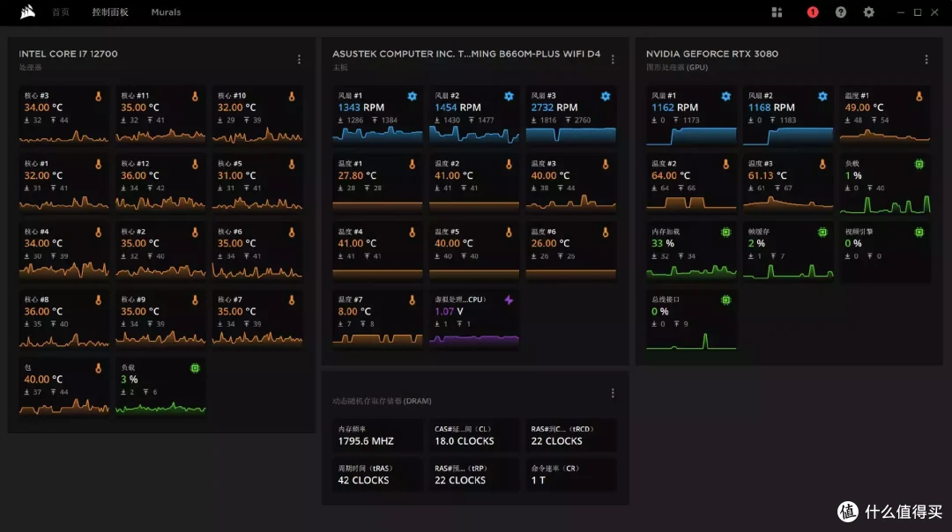The width and height of the screenshot is (952, 532).
Task: Open the dashboard widgets grid icon
Action: click(x=777, y=12)
